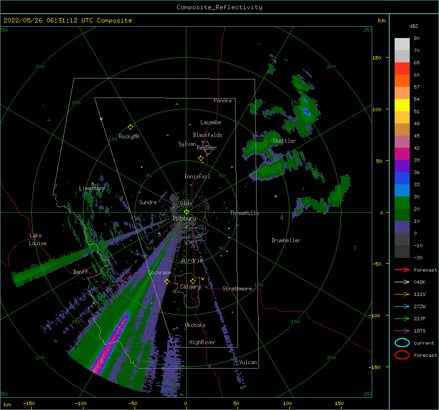Select the white 04DK arrow icon
Image resolution: width=439 pixels, height=410 pixels.
point(402,282)
